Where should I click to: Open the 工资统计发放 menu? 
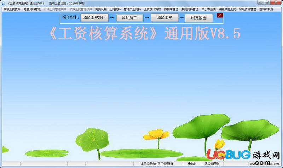pos(152,9)
